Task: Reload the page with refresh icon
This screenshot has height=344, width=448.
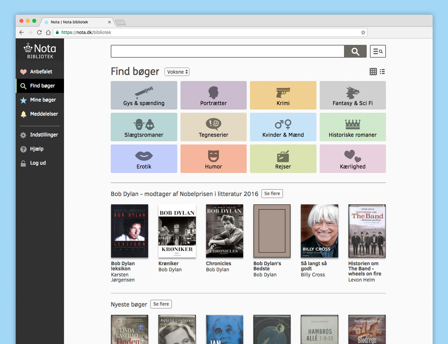Action: (x=39, y=32)
